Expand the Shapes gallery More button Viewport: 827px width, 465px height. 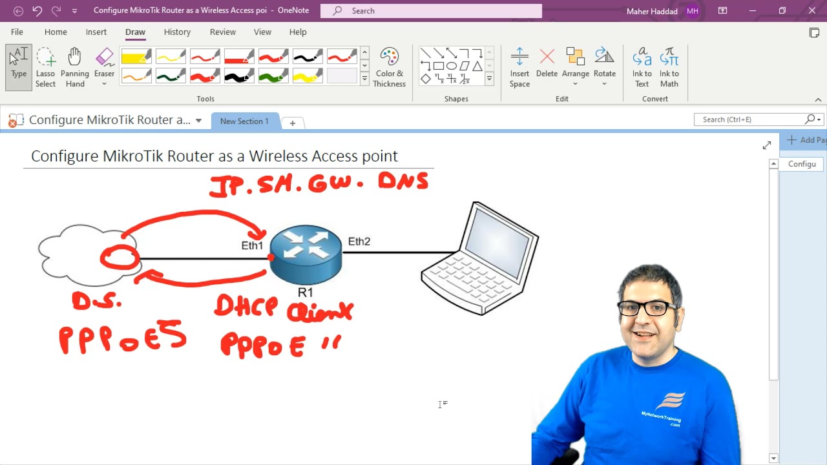click(x=489, y=78)
